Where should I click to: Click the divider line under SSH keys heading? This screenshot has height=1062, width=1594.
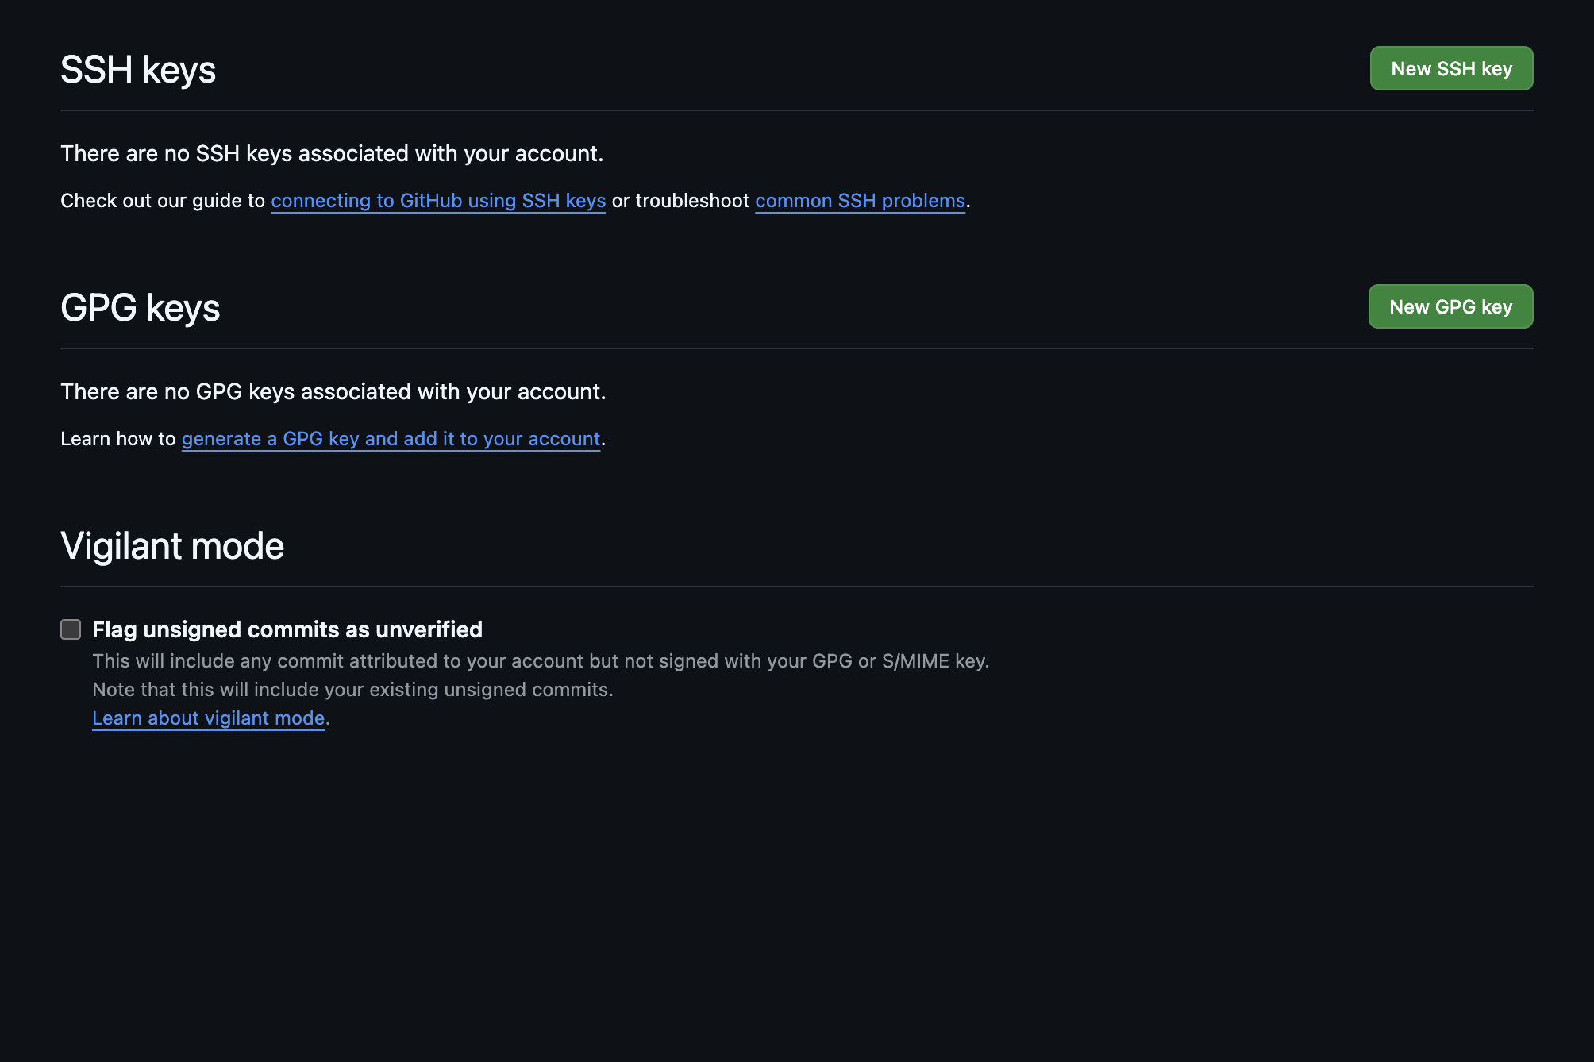click(x=796, y=110)
